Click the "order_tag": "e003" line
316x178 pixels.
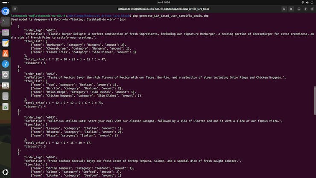tap(41, 117)
